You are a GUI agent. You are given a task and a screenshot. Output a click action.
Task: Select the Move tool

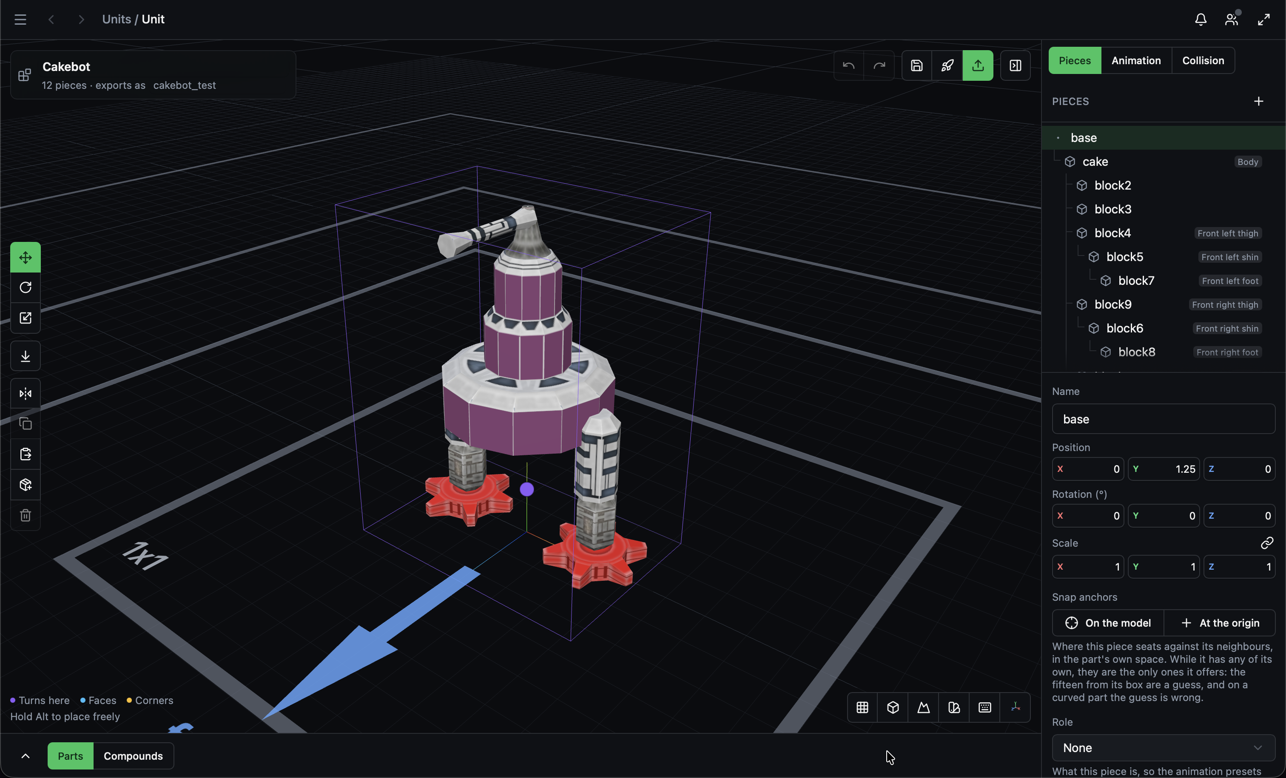tap(25, 257)
